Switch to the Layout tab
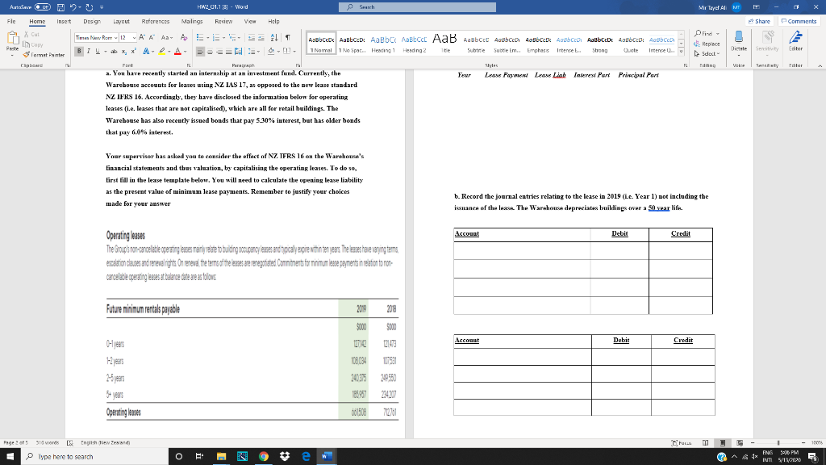 (121, 21)
